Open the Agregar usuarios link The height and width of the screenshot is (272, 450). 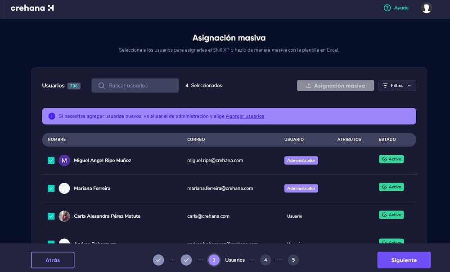(245, 116)
